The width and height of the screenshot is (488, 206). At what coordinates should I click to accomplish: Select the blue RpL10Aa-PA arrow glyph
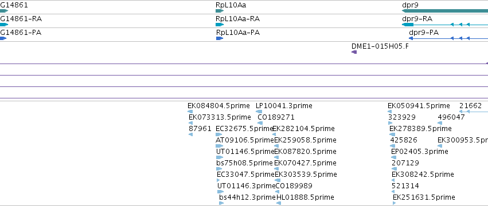pyautogui.click(x=220, y=38)
